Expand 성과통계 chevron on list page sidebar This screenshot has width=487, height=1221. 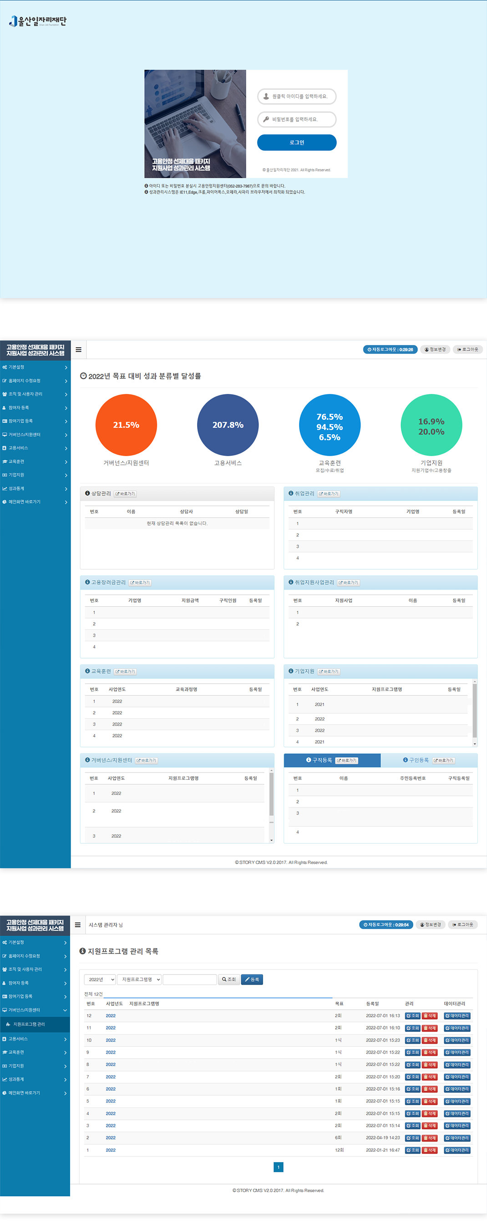(65, 1079)
